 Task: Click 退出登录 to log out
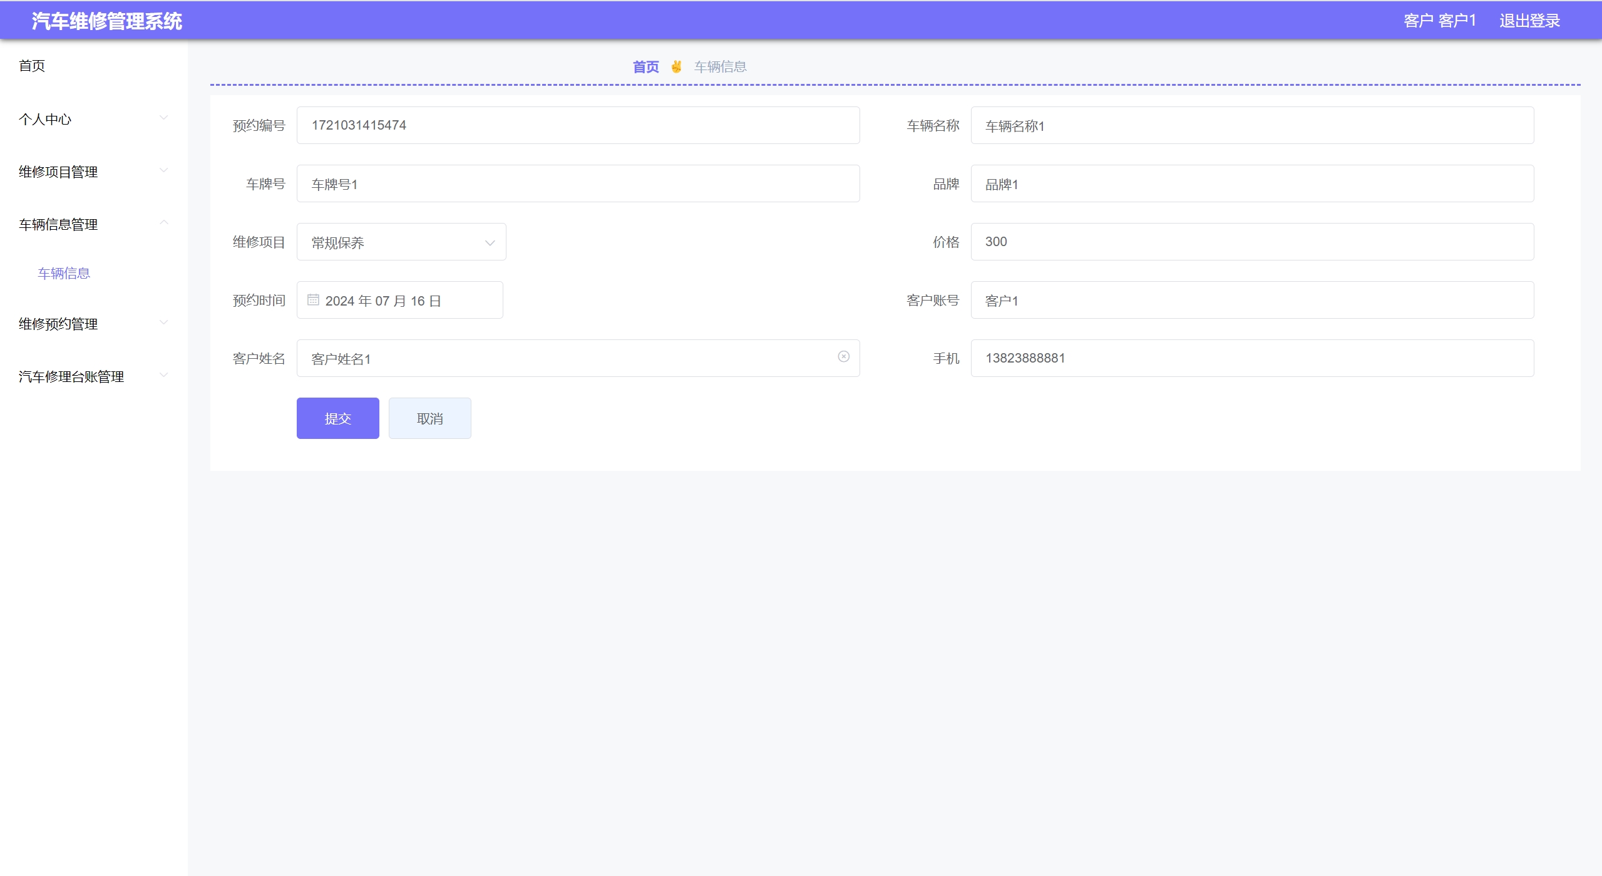(x=1529, y=21)
